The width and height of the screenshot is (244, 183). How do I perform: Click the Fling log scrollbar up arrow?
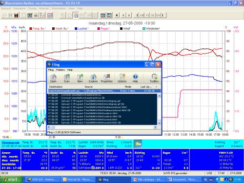click(159, 96)
